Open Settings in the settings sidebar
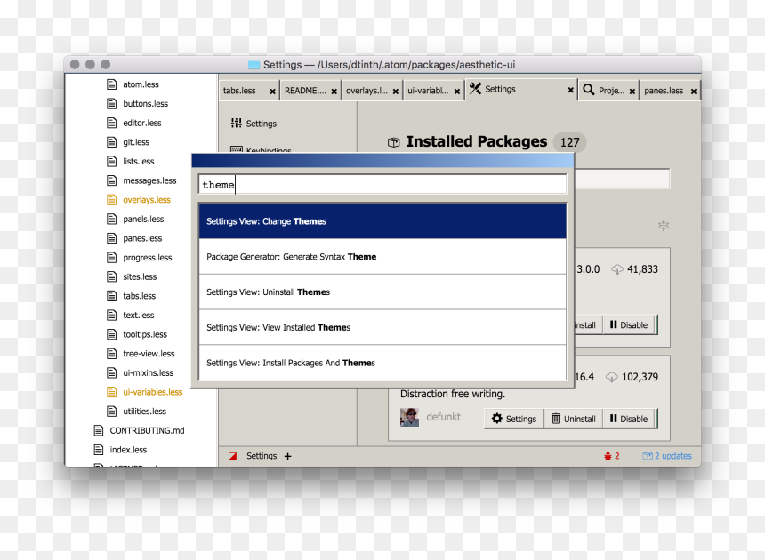Viewport: 765px width, 560px height. (x=261, y=124)
